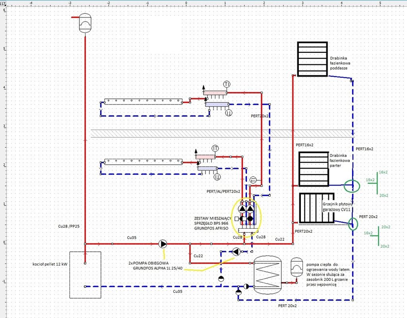Select the lower green circle near PERT 20x2
This screenshot has height=318, width=407.
pos(352,224)
